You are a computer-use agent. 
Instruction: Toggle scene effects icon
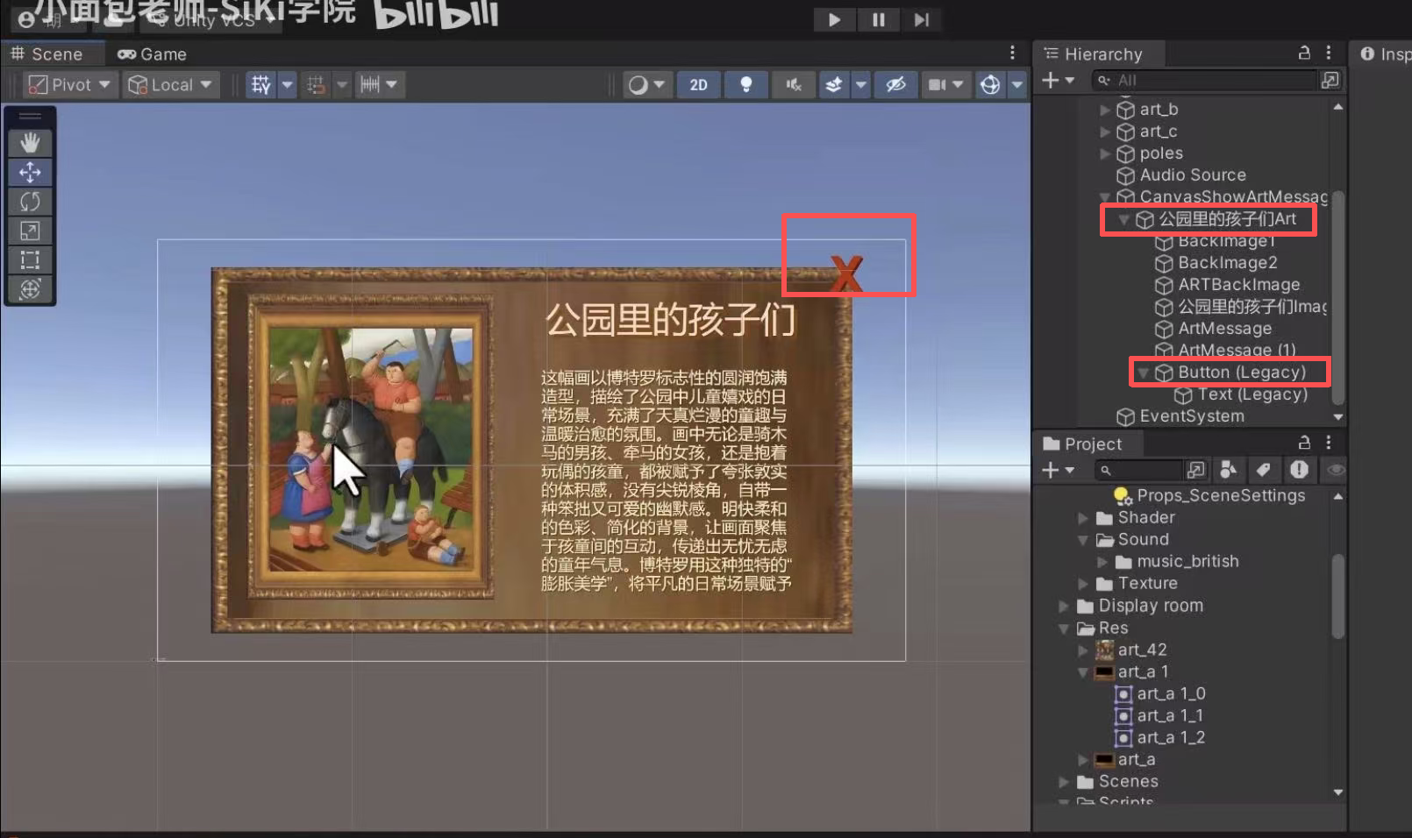pos(834,84)
